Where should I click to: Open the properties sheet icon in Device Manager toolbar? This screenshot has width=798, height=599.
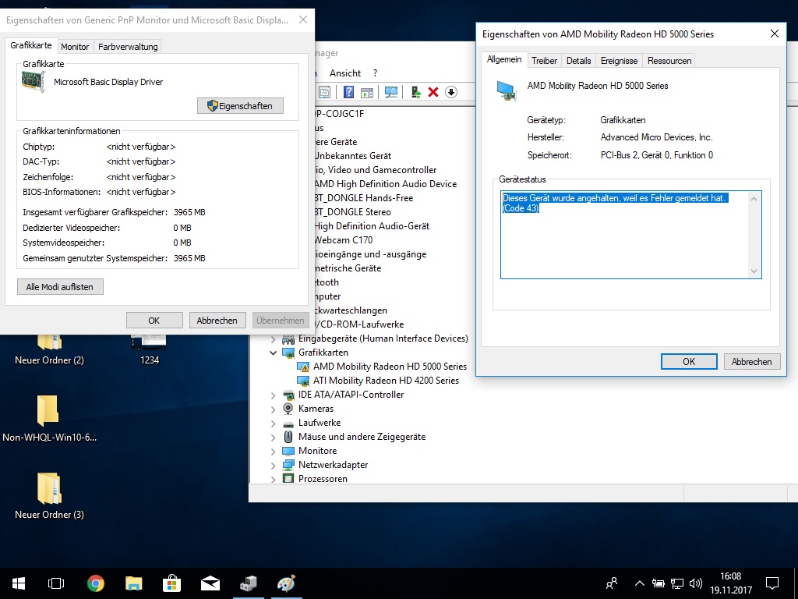(324, 92)
